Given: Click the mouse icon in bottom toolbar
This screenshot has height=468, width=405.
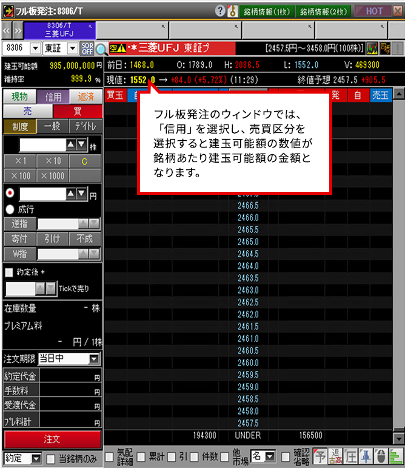Looking at the screenshot, I should pyautogui.click(x=381, y=456).
